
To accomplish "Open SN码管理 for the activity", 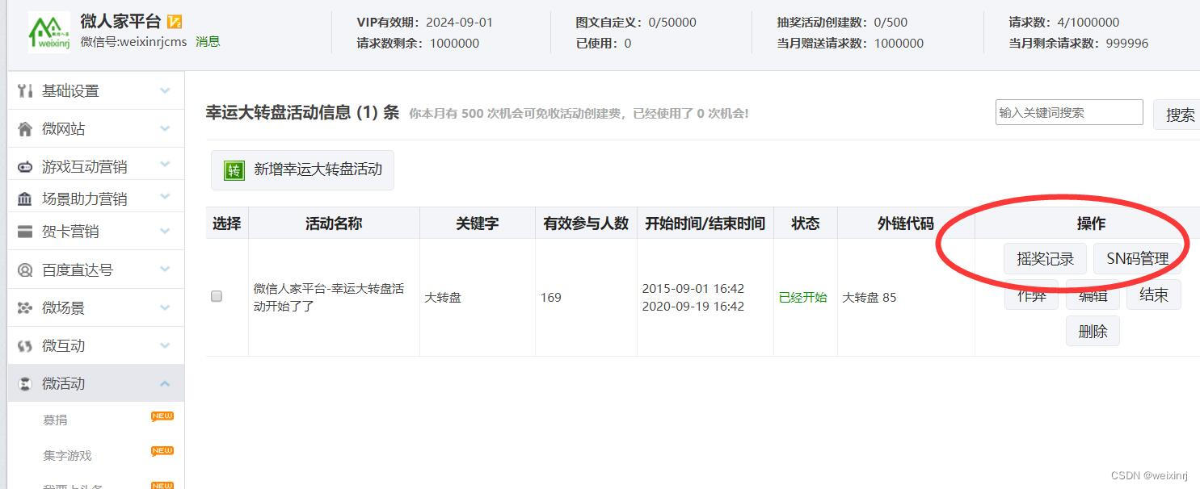I will 1138,258.
